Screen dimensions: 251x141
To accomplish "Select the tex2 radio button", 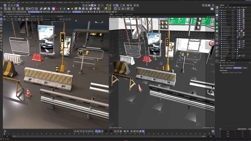I will click(x=230, y=73).
